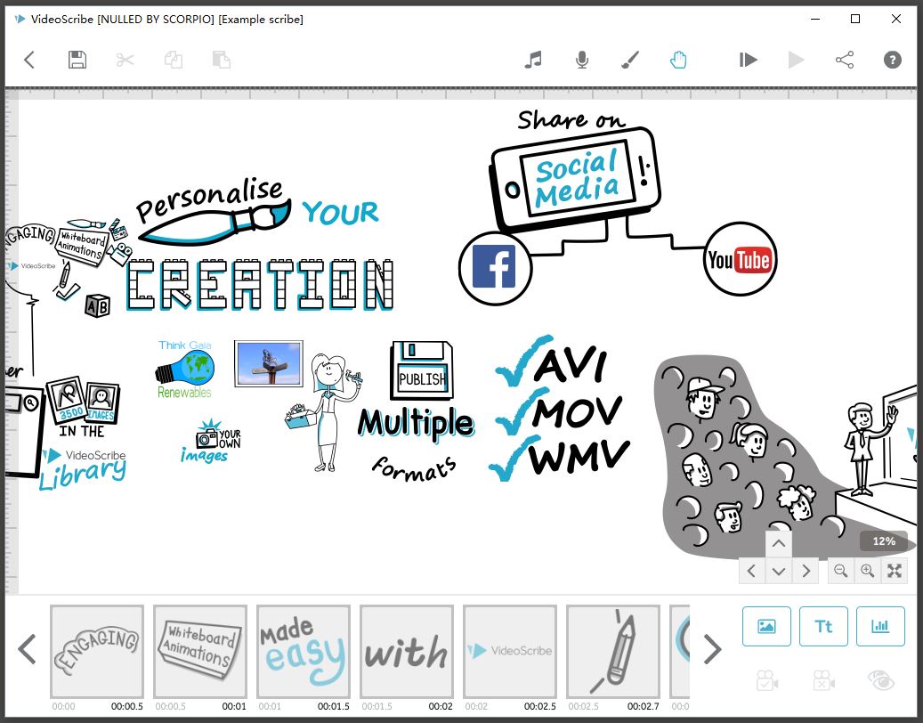The width and height of the screenshot is (923, 723).
Task: Select the signpost photo on canvas
Action: (x=269, y=364)
